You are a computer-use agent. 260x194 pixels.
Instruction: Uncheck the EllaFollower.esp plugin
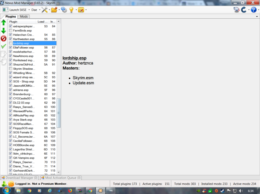[11, 47]
